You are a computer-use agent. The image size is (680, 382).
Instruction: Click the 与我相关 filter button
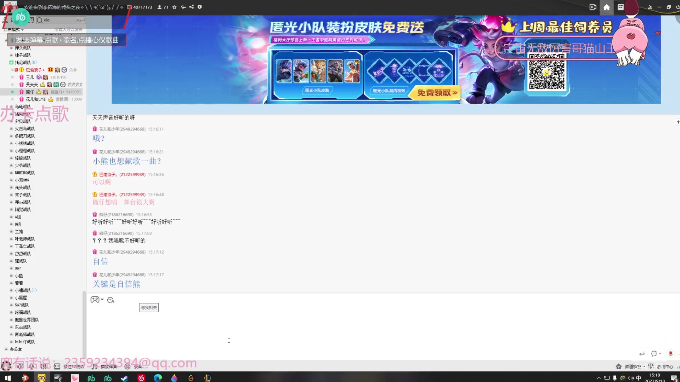[149, 308]
